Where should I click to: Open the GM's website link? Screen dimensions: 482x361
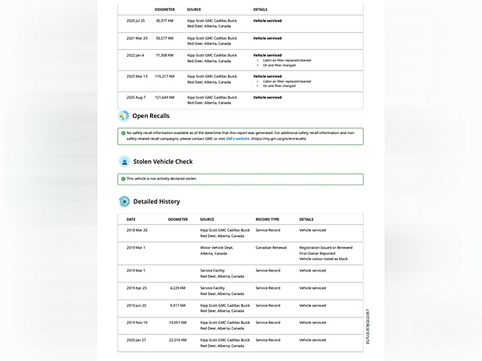click(x=238, y=139)
